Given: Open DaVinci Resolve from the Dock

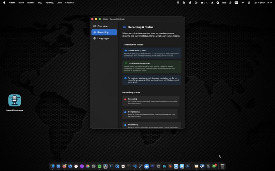Looking at the screenshot, I should pos(106,166).
